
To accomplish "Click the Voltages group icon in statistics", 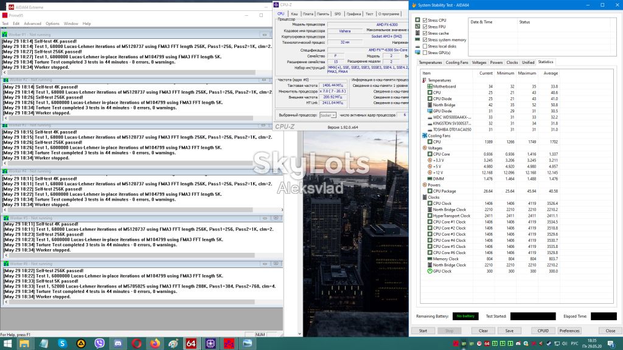I will tap(424, 148).
